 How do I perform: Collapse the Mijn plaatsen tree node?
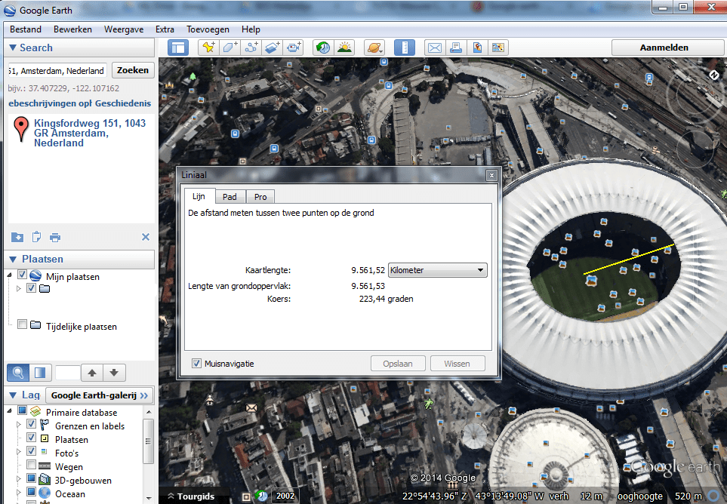point(10,275)
